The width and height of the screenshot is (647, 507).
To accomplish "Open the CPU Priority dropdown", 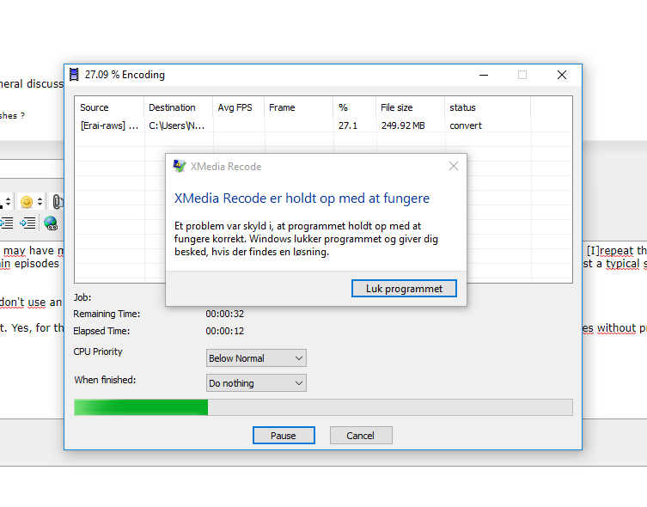I will point(256,358).
